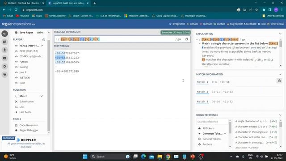Open flavor help question mark icon
The image size is (286, 161).
point(44,40)
